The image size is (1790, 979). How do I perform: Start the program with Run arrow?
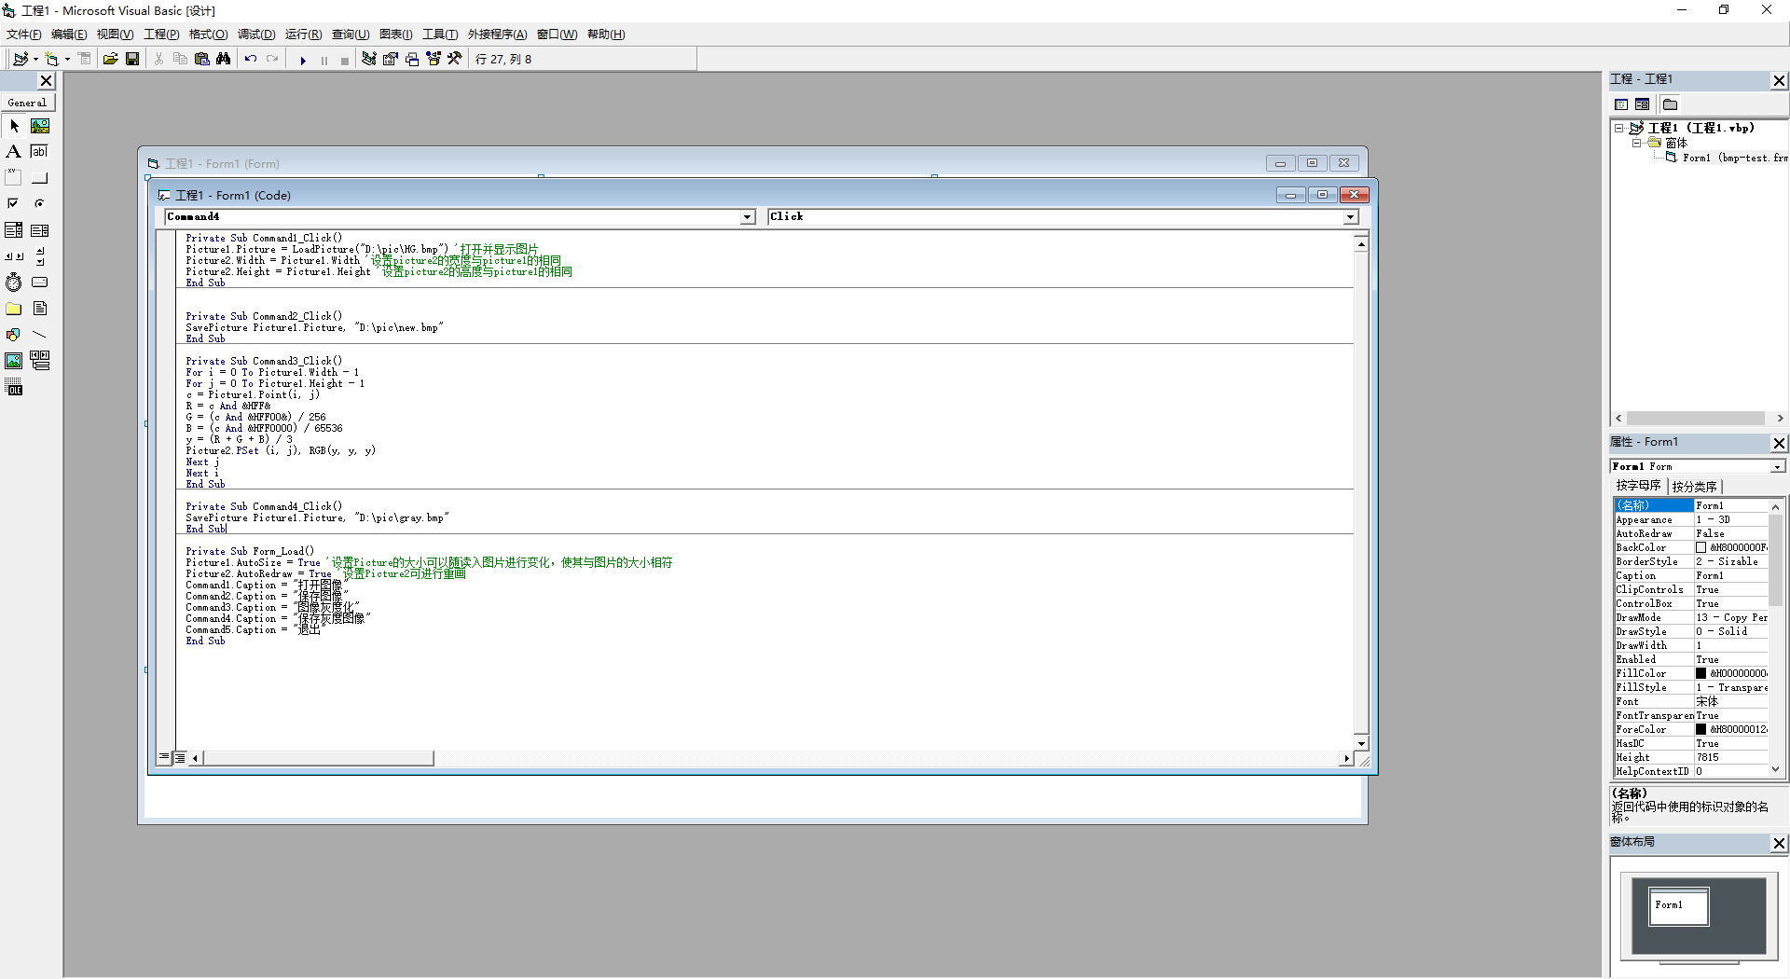(303, 60)
